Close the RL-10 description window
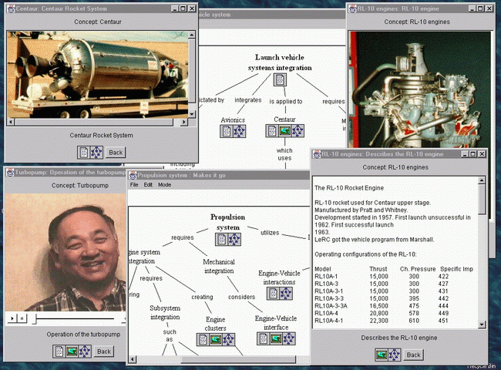The image size is (501, 370). 482,154
